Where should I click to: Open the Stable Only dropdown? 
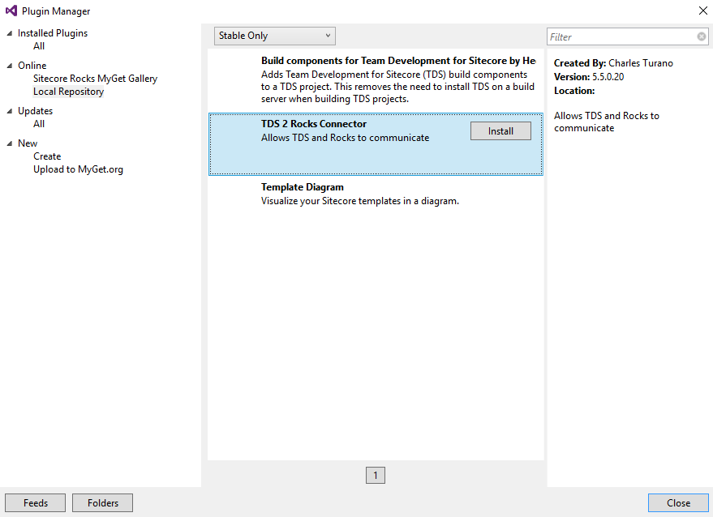274,36
